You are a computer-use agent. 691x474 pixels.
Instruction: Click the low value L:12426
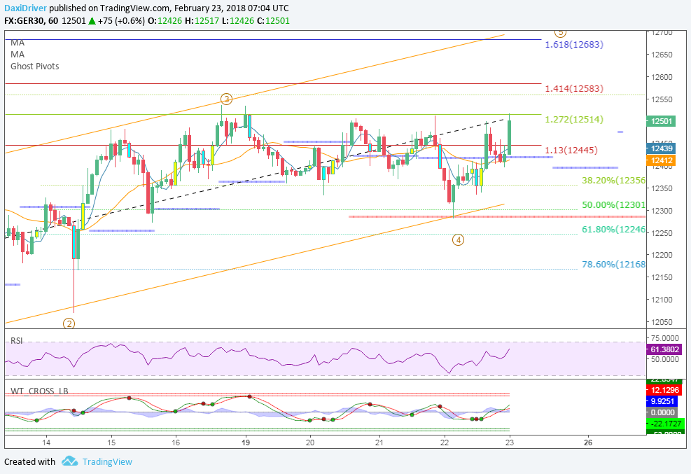tap(237, 21)
